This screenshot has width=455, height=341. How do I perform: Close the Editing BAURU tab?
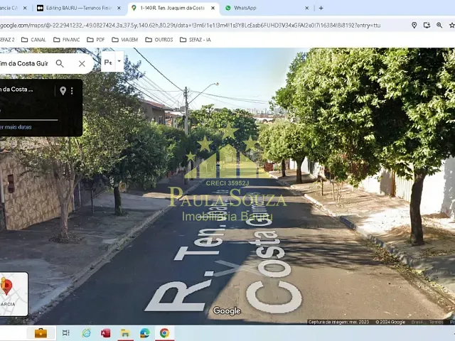pos(119,8)
